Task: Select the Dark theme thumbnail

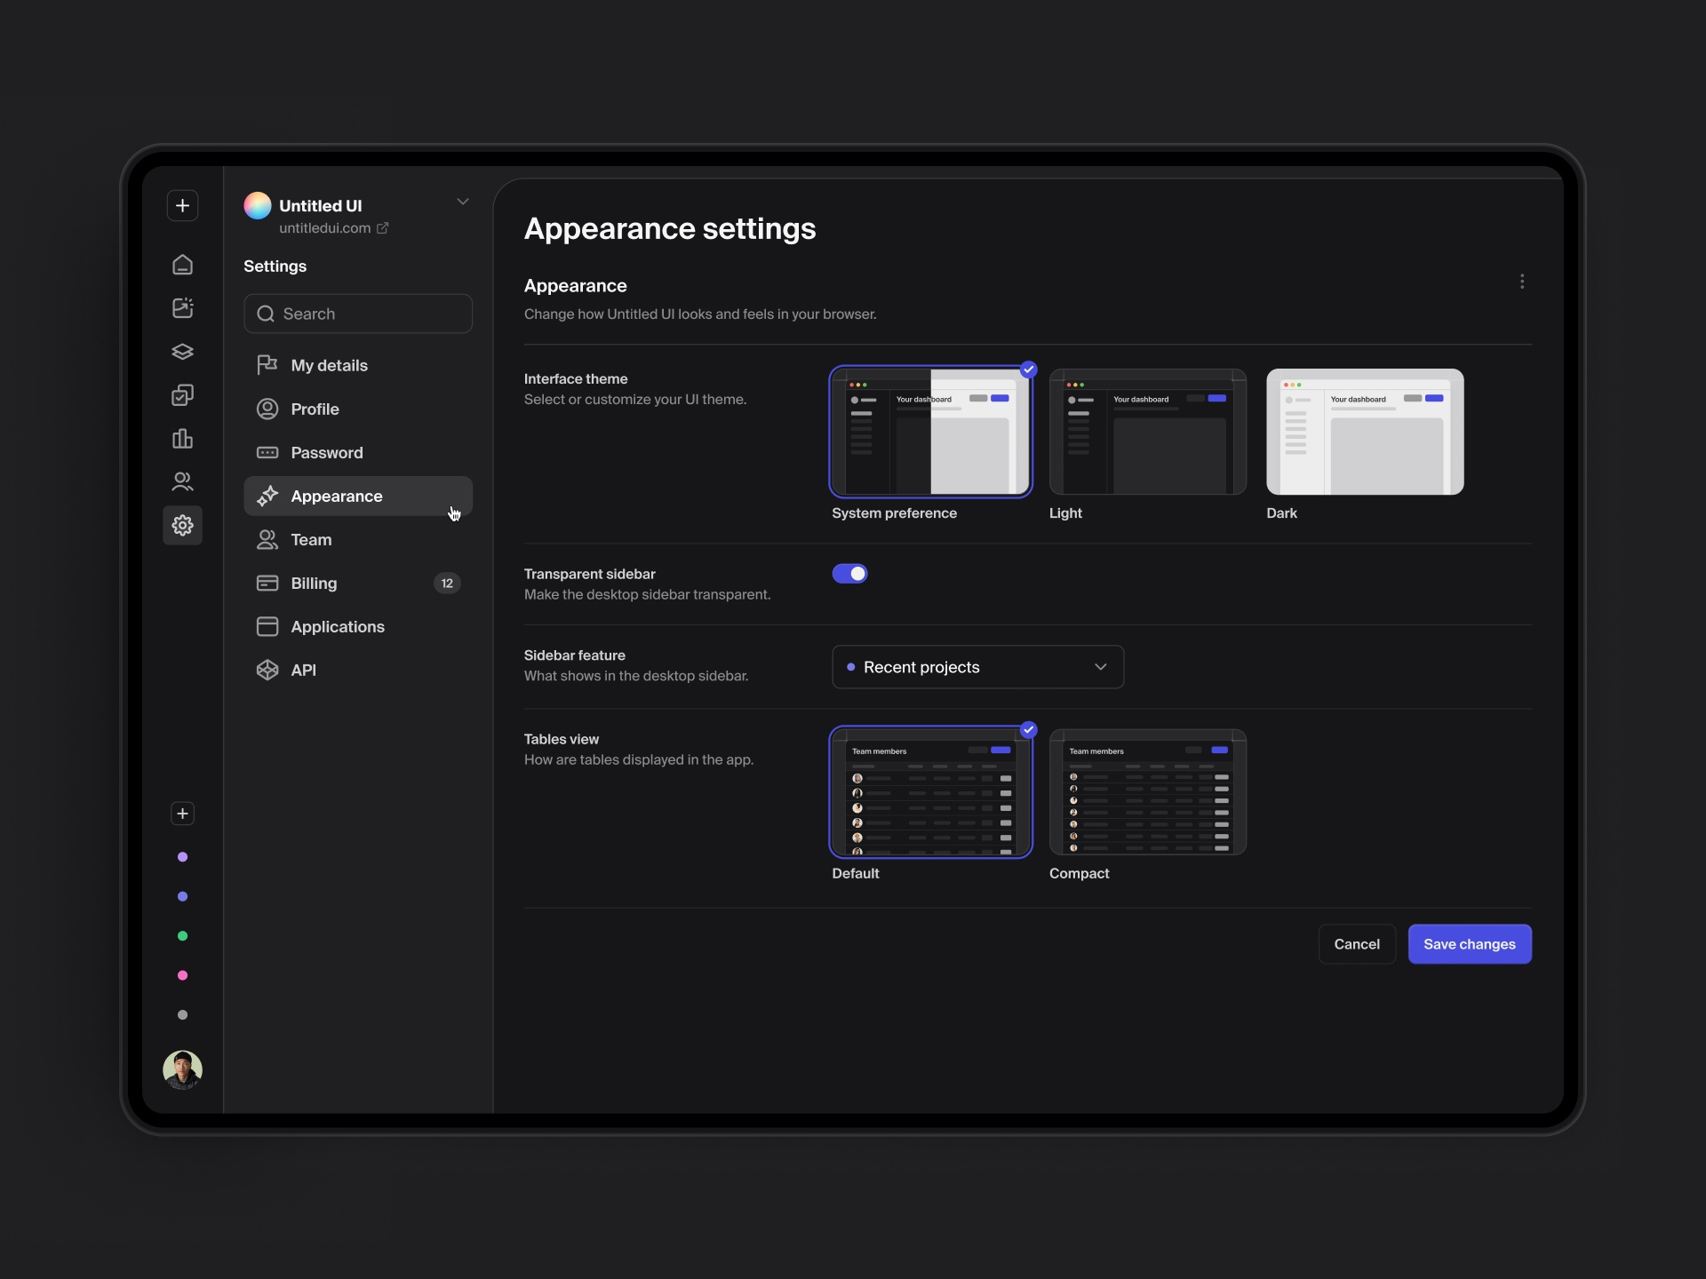Action: pos(1364,433)
